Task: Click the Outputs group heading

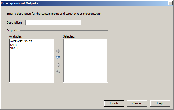Action: [12, 31]
